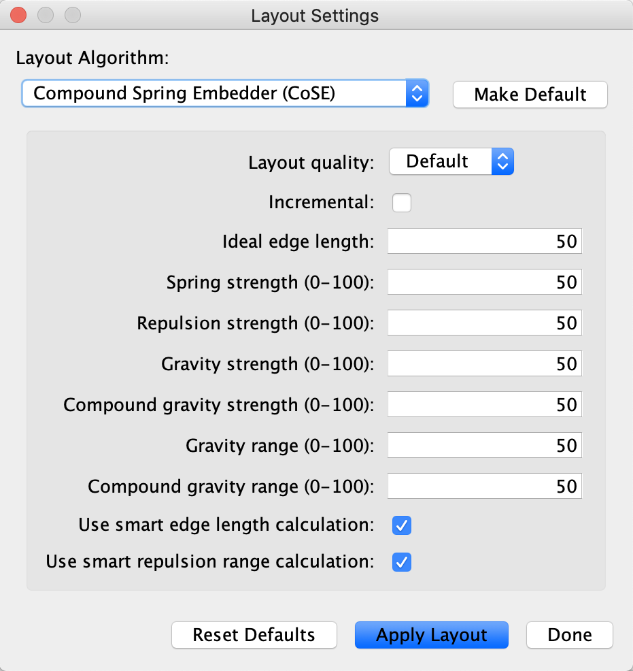Click the Apply Layout button

pyautogui.click(x=431, y=635)
